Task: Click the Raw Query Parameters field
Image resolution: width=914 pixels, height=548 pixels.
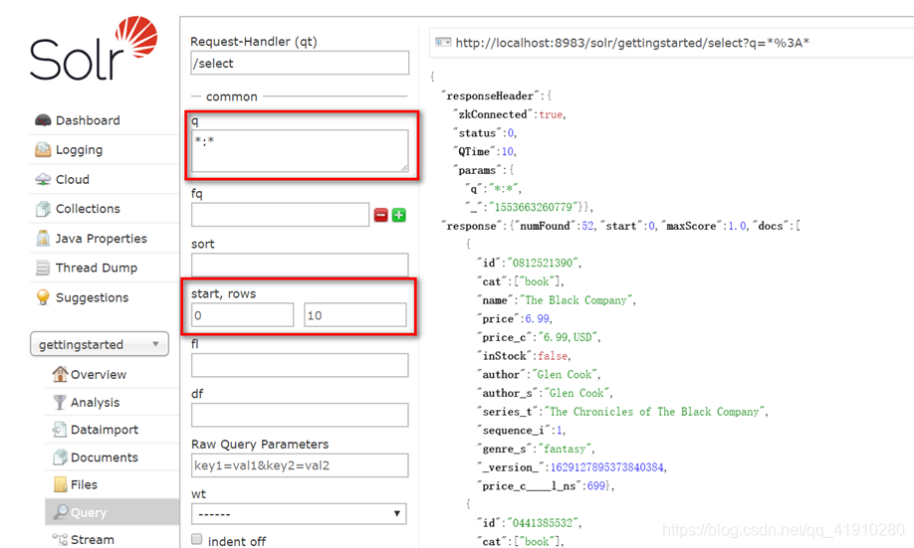Action: pos(300,465)
